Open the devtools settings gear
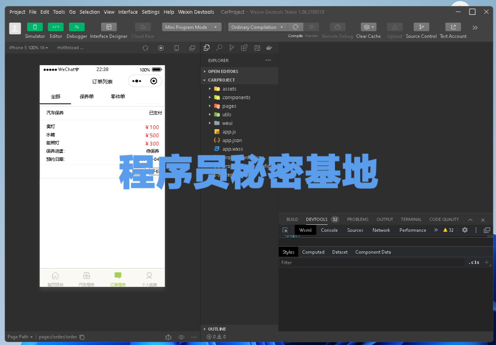496x345 pixels. (x=465, y=230)
